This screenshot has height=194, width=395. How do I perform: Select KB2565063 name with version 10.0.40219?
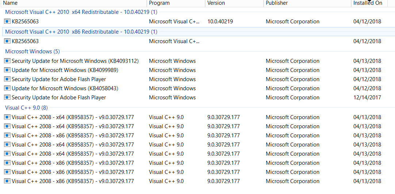[25, 22]
